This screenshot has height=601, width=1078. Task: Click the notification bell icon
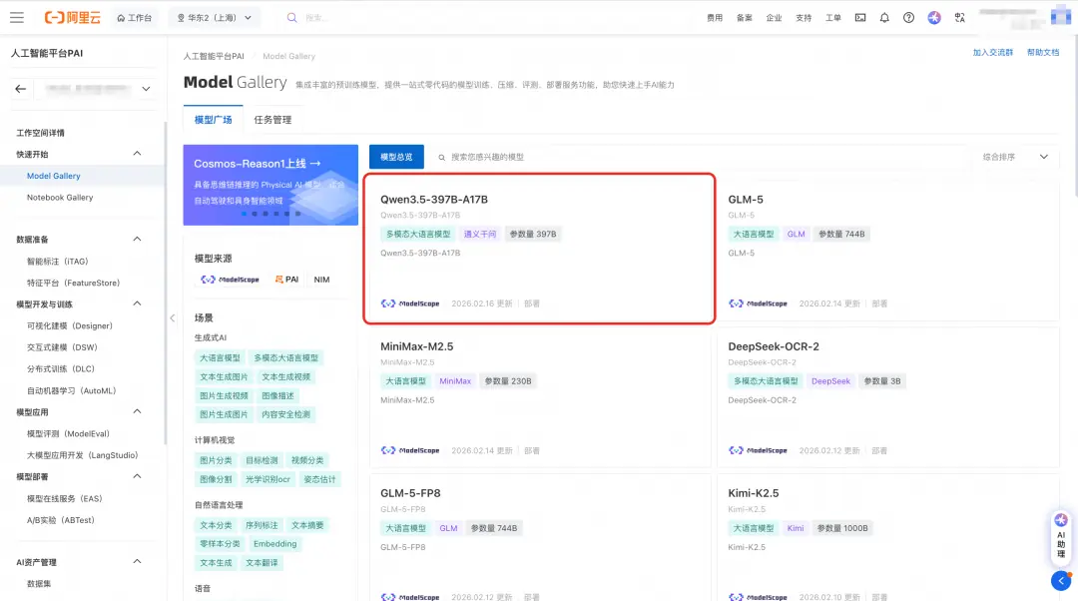click(x=884, y=18)
